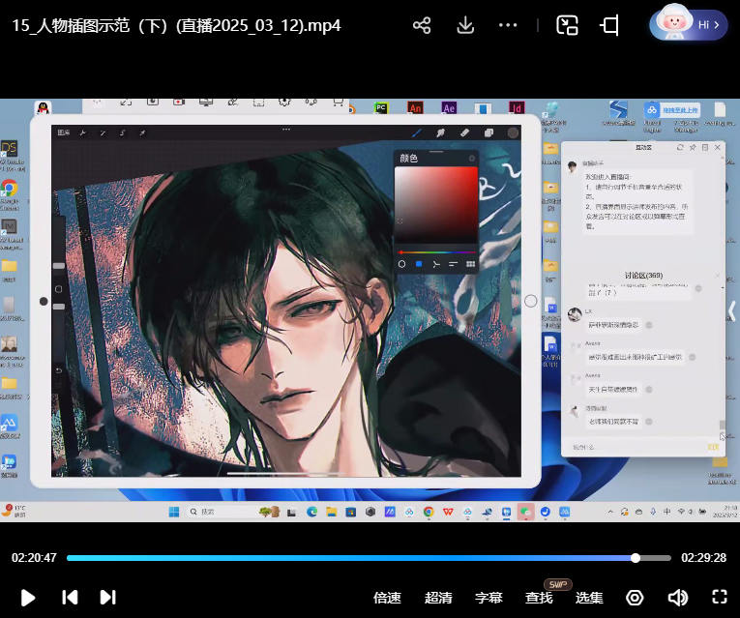This screenshot has height=618, width=740.
Task: Click the playback progress bar handle
Action: (636, 558)
